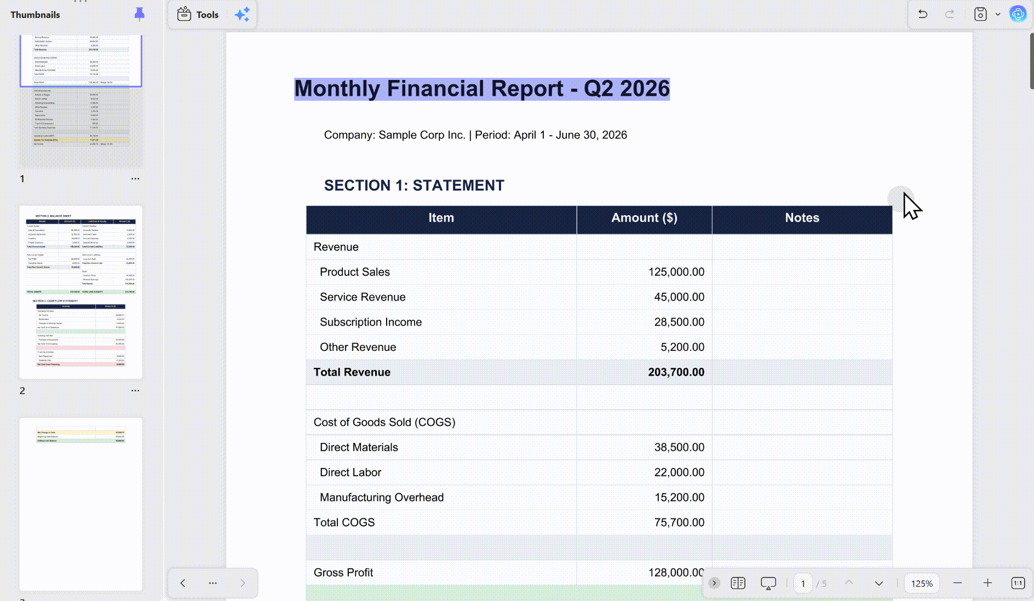
Task: Click the Company: Sample Corp Inc. line
Action: coord(475,135)
